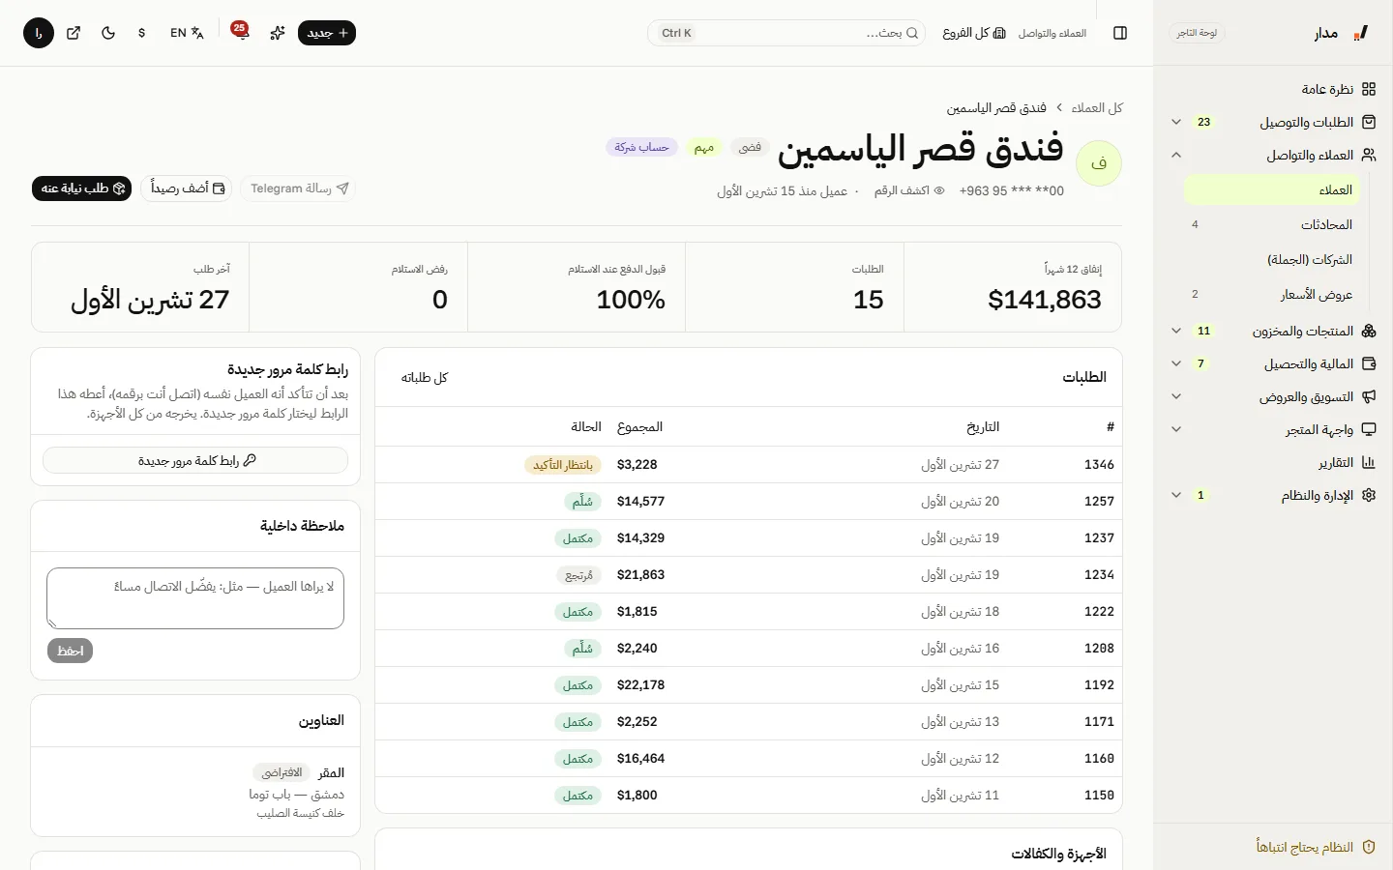
Task: Click طلب نيابة عنه button
Action: click(x=81, y=188)
